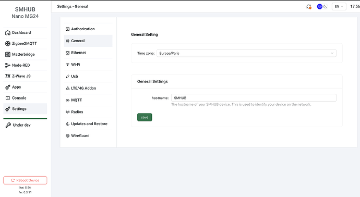The width and height of the screenshot is (360, 197).
Task: Select the Wi-Fi settings tab
Action: pos(88,65)
